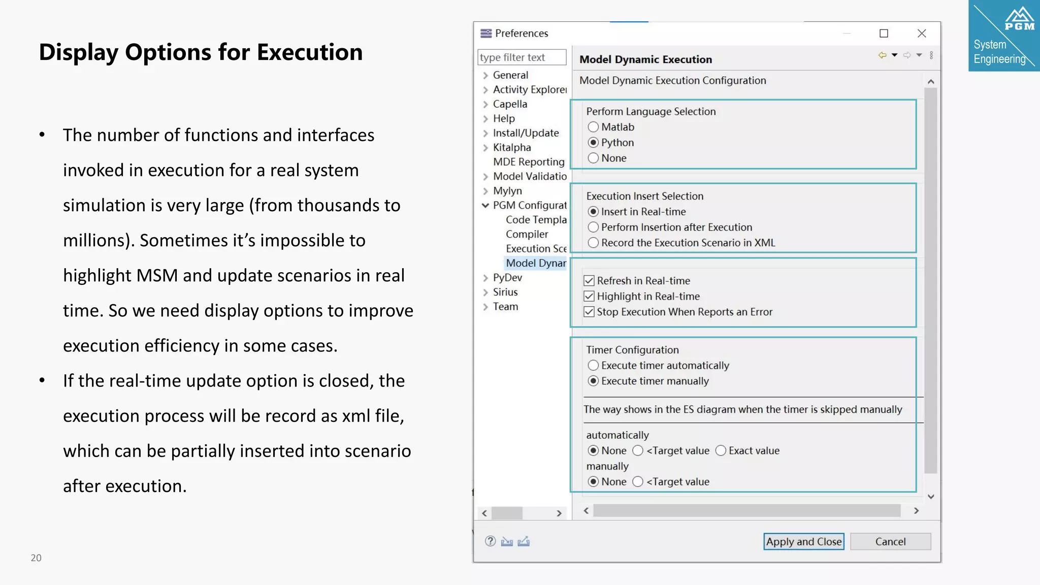This screenshot has height=585, width=1040.
Task: Choose Perform Insertion after Execution
Action: tap(593, 227)
